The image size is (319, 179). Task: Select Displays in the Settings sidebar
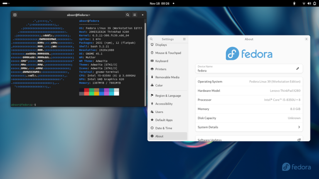tap(161, 45)
